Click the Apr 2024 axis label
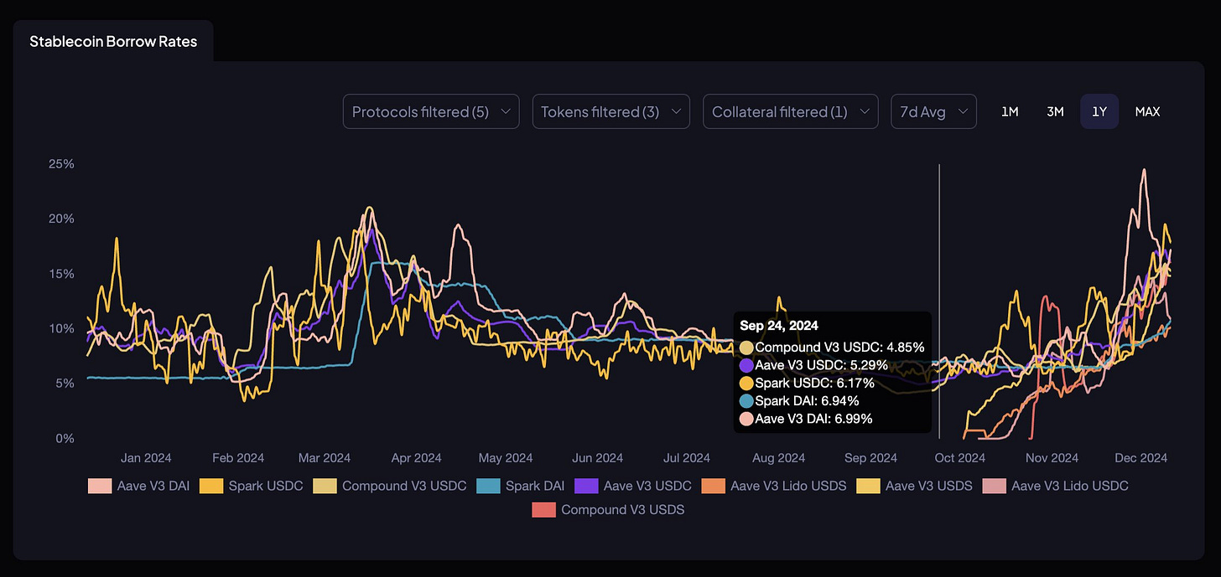 coord(416,458)
